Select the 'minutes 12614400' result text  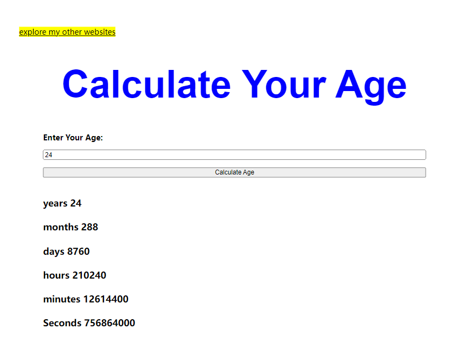point(86,299)
